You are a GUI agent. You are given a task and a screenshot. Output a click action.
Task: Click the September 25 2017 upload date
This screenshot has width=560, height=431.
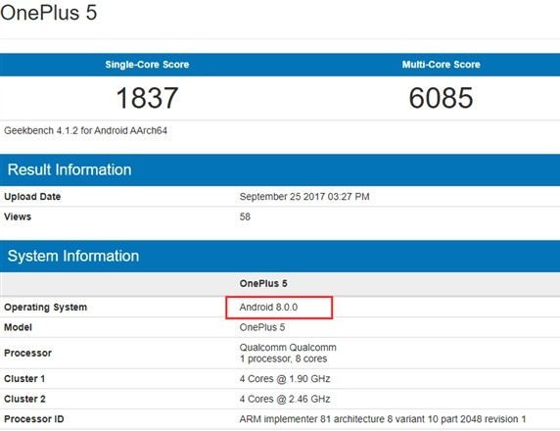point(304,197)
